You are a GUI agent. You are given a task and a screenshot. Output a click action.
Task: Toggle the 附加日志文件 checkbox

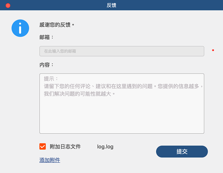tap(42, 146)
